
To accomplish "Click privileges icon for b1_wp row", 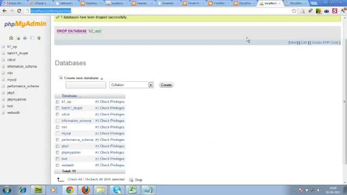I will click(97, 102).
